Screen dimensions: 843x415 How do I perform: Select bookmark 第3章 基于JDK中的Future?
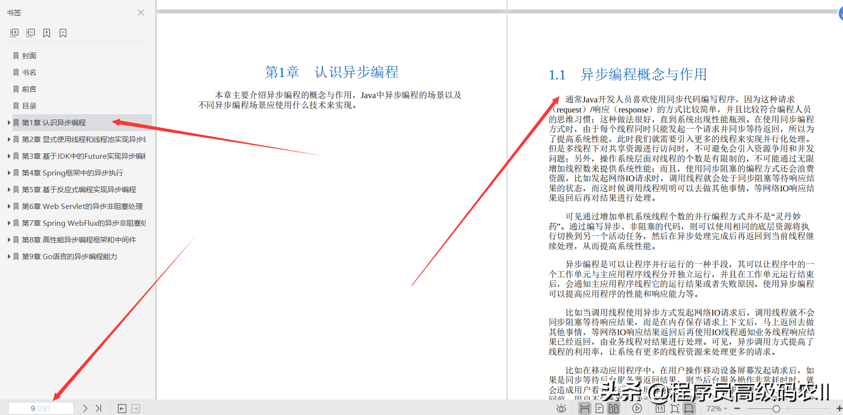84,156
